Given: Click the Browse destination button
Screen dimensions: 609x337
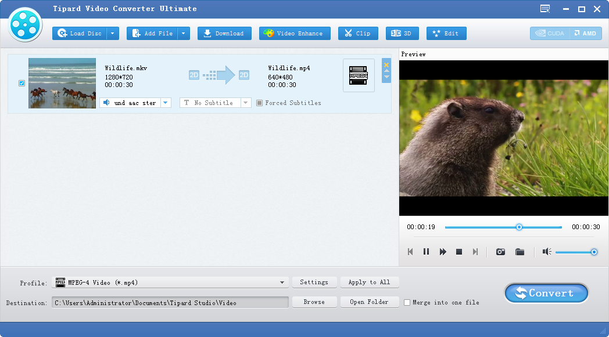Looking at the screenshot, I should pyautogui.click(x=314, y=302).
